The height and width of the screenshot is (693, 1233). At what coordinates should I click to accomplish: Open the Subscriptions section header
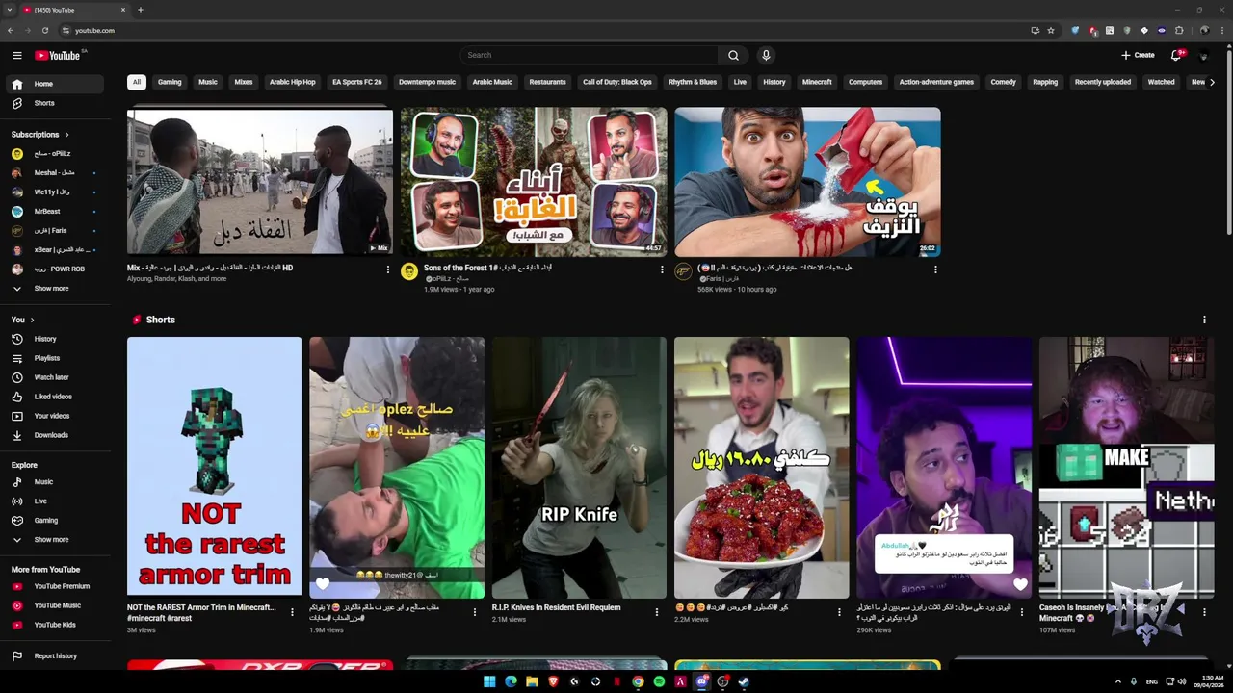tap(39, 135)
